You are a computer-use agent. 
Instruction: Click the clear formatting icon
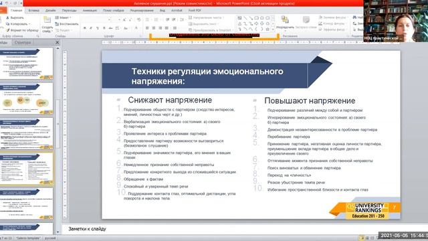138,19
